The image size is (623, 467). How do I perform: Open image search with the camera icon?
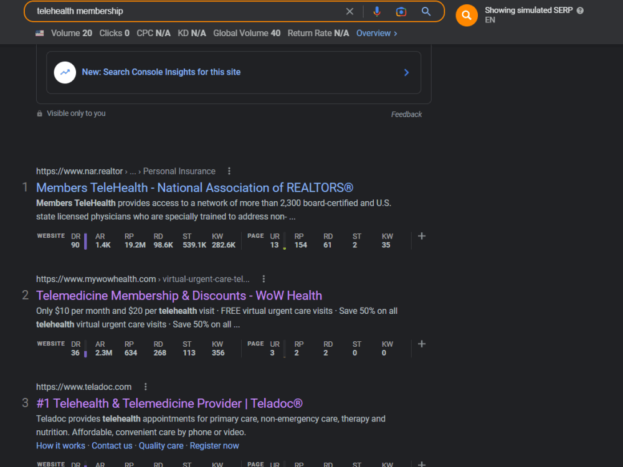(x=401, y=11)
